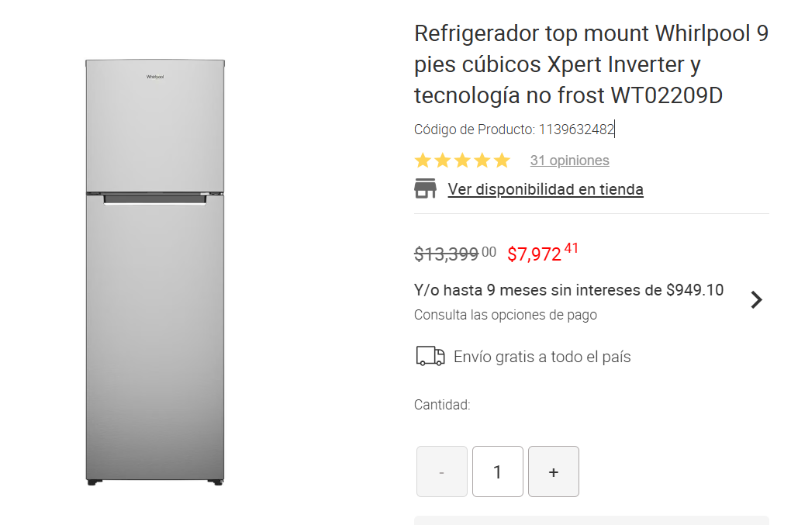The width and height of the screenshot is (791, 525).
Task: Select the second star in the rating
Action: 442,160
